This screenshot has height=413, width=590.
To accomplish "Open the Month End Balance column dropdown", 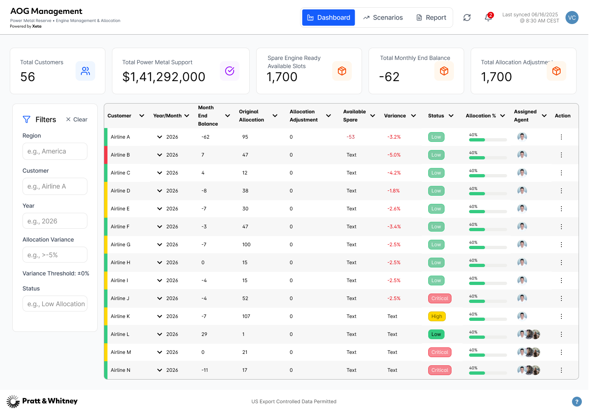I will coord(228,116).
